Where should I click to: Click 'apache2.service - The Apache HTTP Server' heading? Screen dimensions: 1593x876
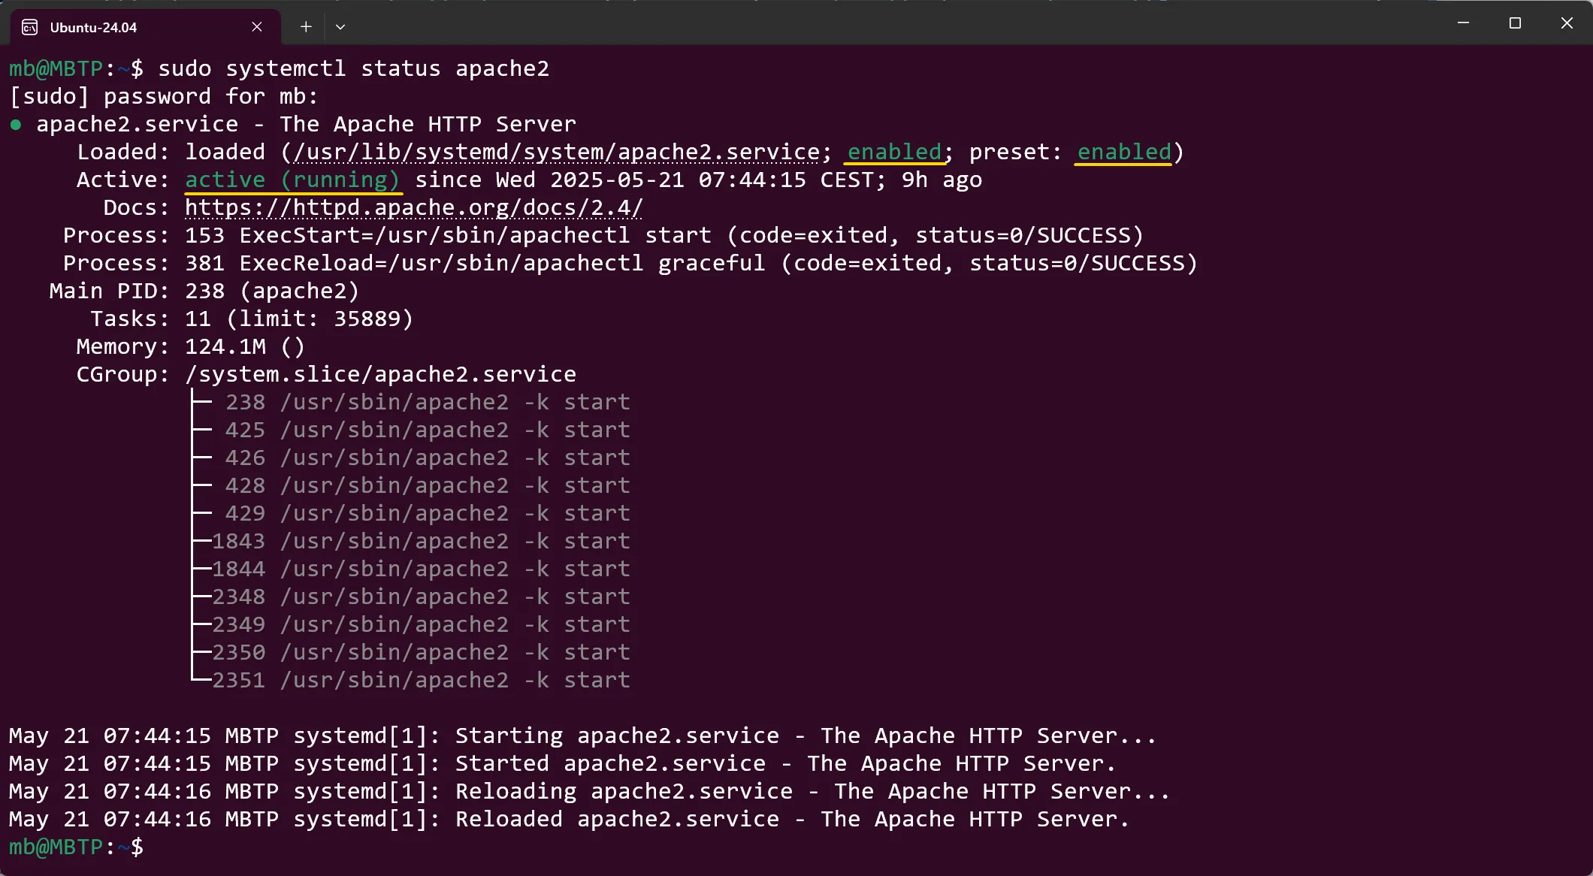coord(307,124)
